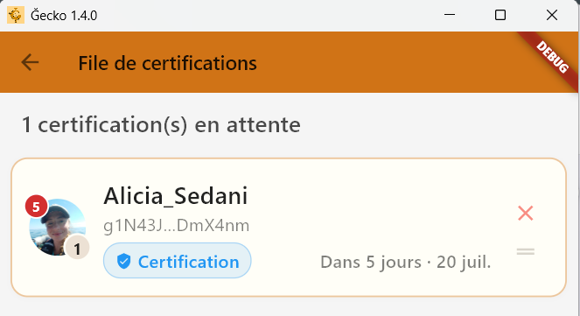
Task: Select the pending certification card background
Action: 289,228
